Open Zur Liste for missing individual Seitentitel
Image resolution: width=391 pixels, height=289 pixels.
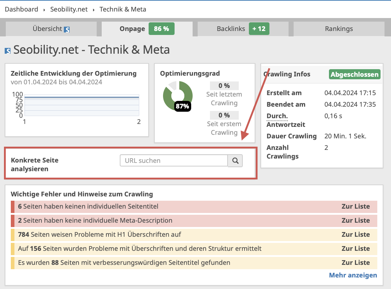point(356,206)
